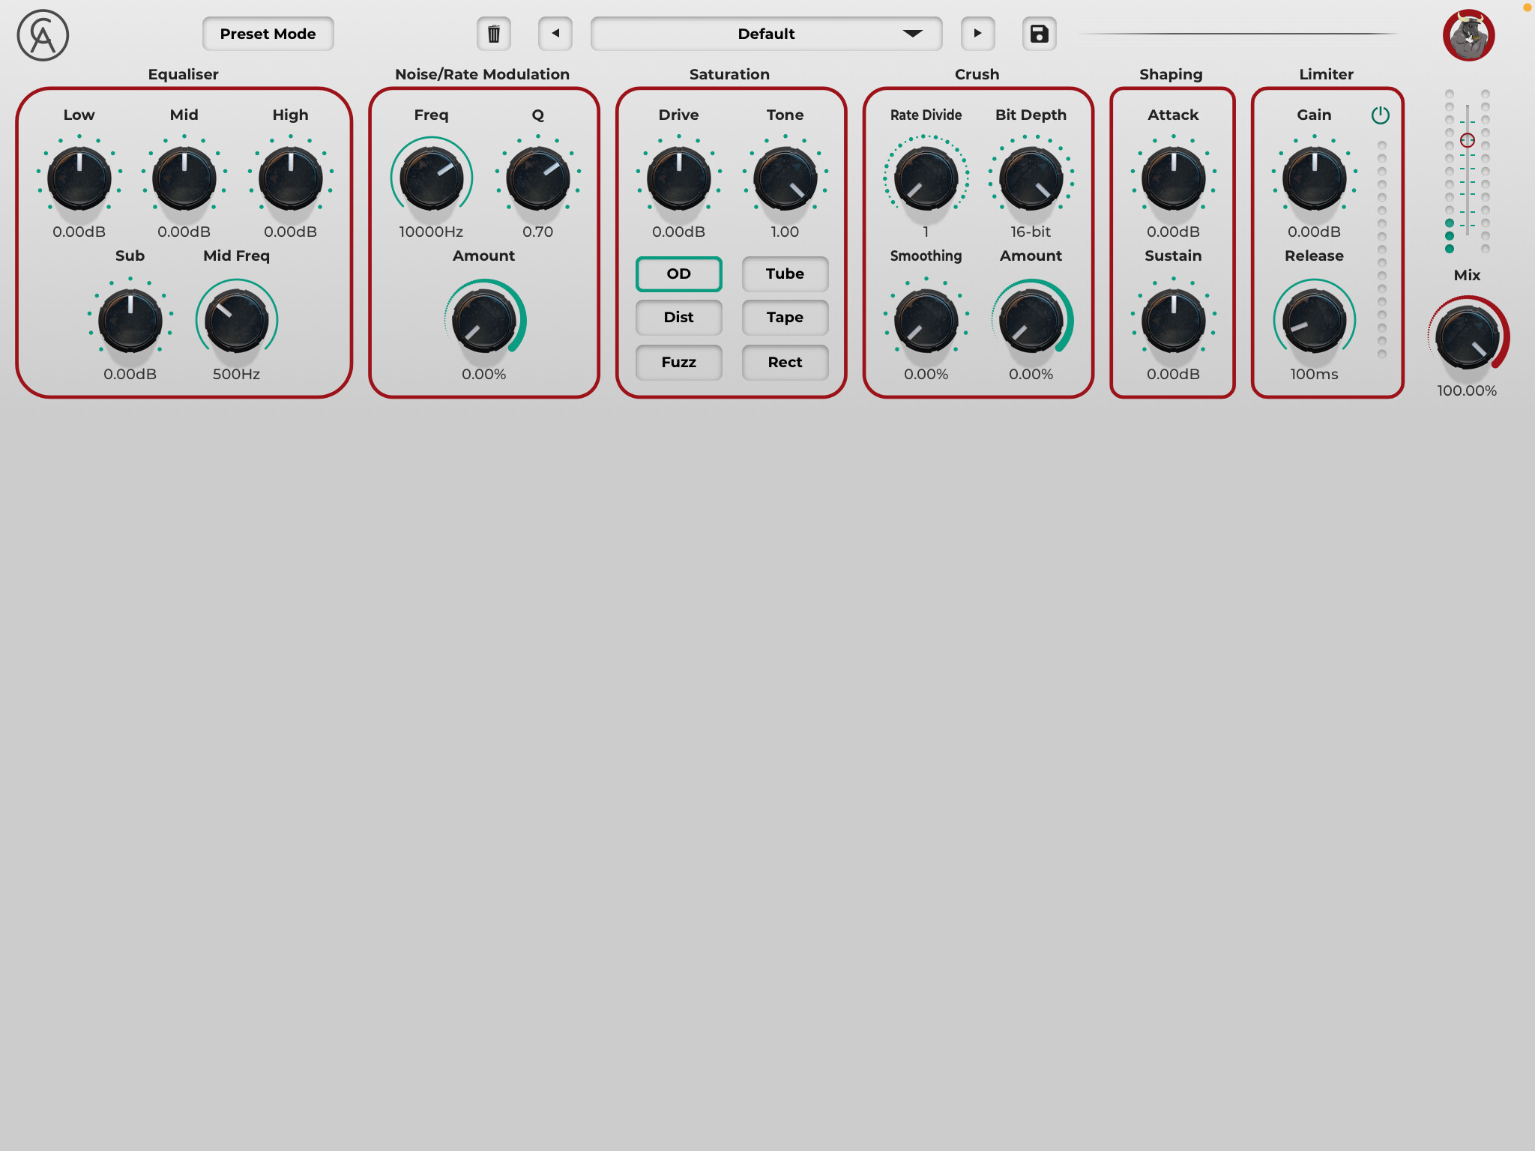Click the circular A logo at top left
1535x1151 pixels.
click(43, 35)
